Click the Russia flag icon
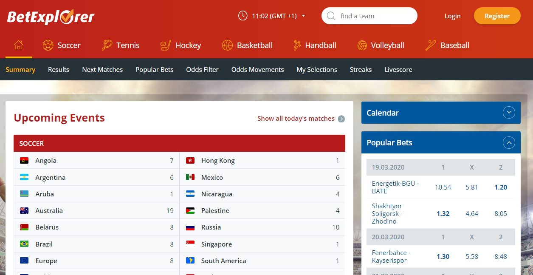This screenshot has width=533, height=275. 190,227
